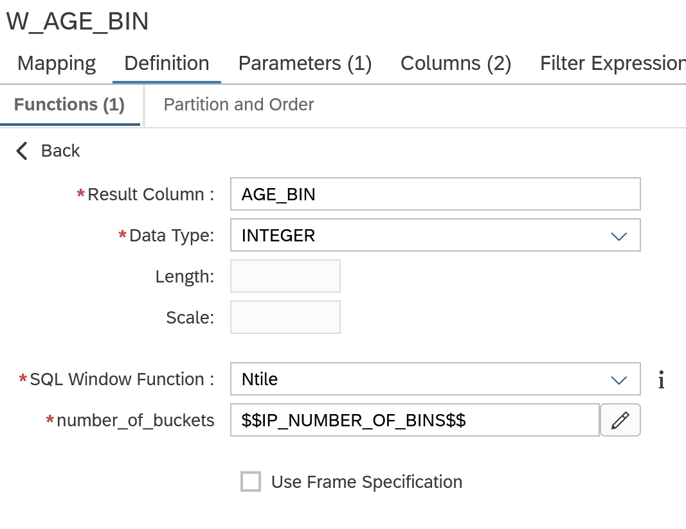Click the Back chevron arrow icon
Image resolution: width=686 pixels, height=529 pixels.
pyautogui.click(x=21, y=151)
